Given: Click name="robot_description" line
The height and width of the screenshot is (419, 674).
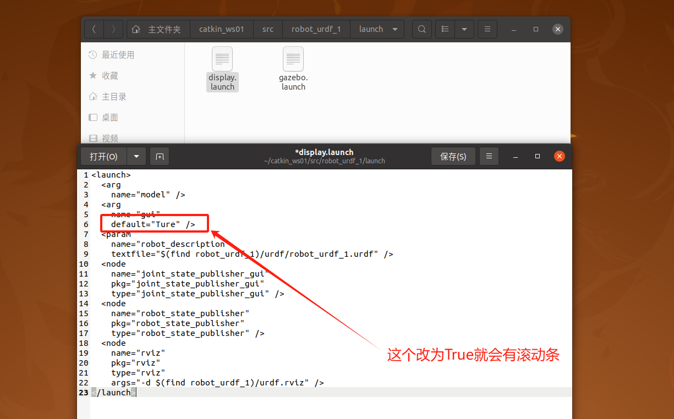Looking at the screenshot, I should [168, 244].
